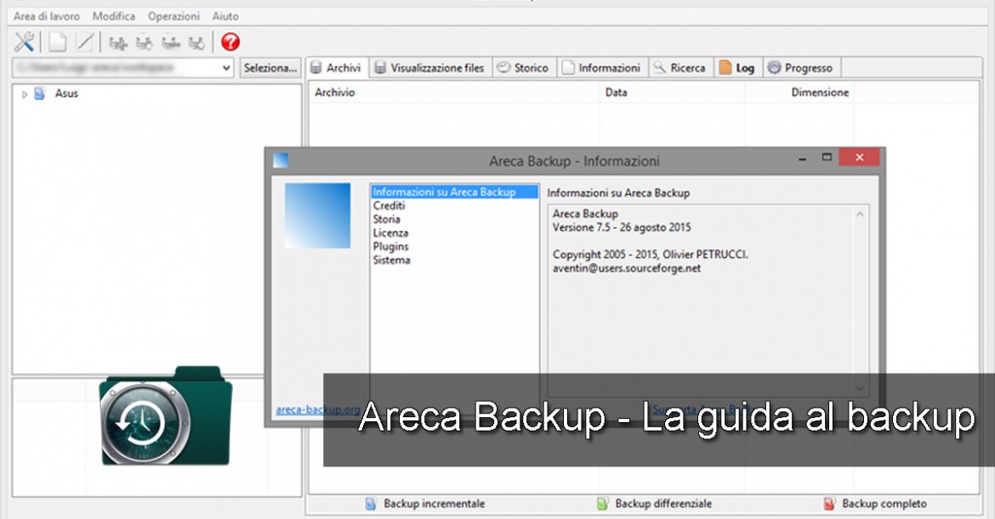The height and width of the screenshot is (519, 995).
Task: Minimize the Areca Backup - Informazioni dialog
Action: click(802, 158)
